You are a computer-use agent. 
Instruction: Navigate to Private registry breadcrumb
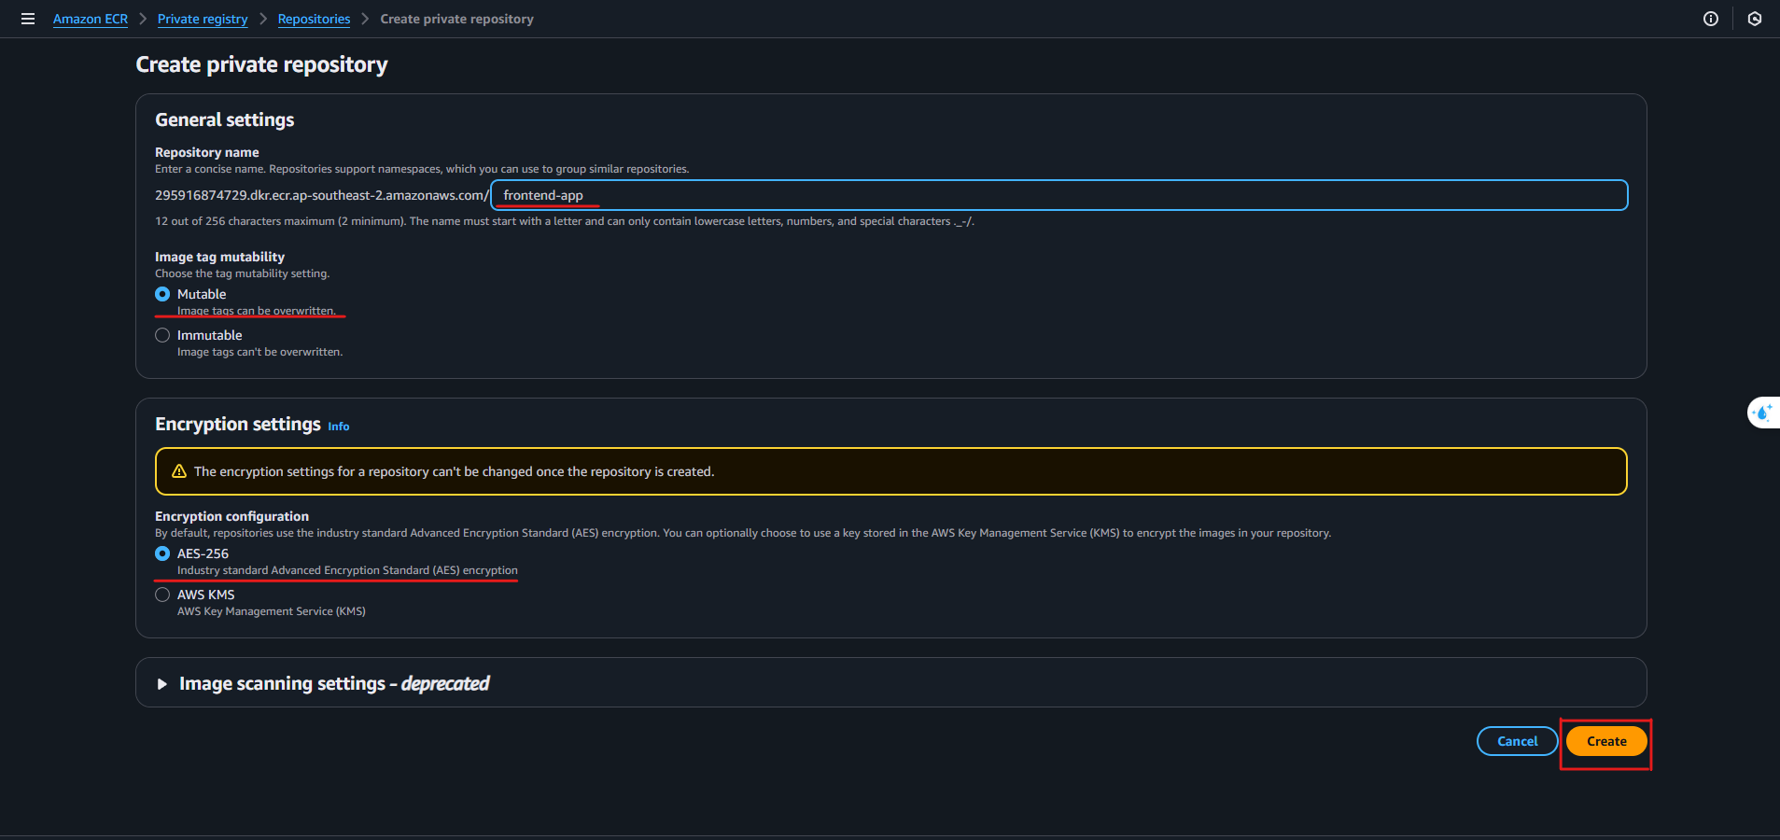(203, 19)
